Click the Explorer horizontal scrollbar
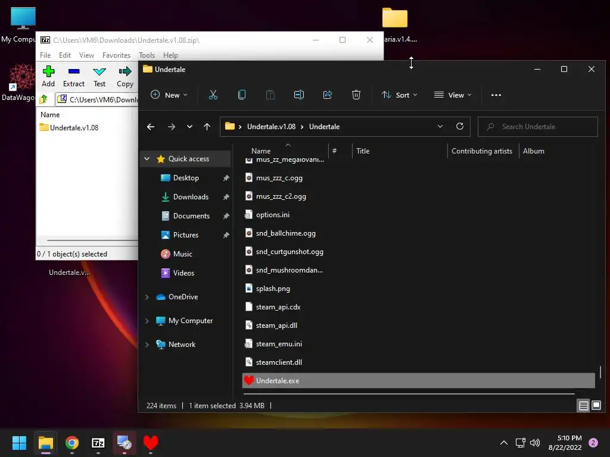Image resolution: width=610 pixels, height=457 pixels. [x=409, y=394]
